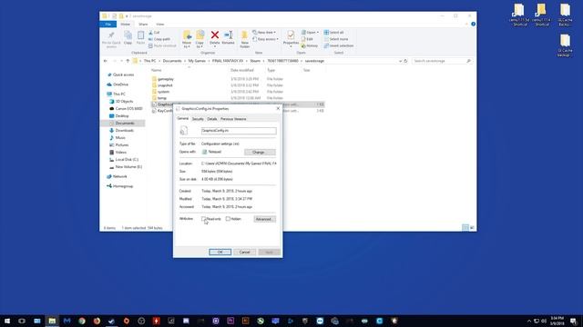This screenshot has width=583, height=327.
Task: Sort by the Date modified column
Action: [x=242, y=70]
